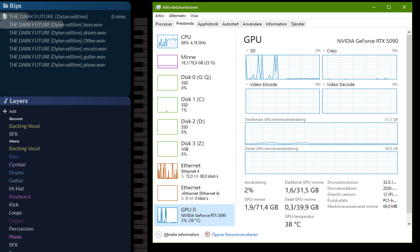Click Öppna Resursövervakaren link
The image size is (420, 252).
click(x=235, y=235)
